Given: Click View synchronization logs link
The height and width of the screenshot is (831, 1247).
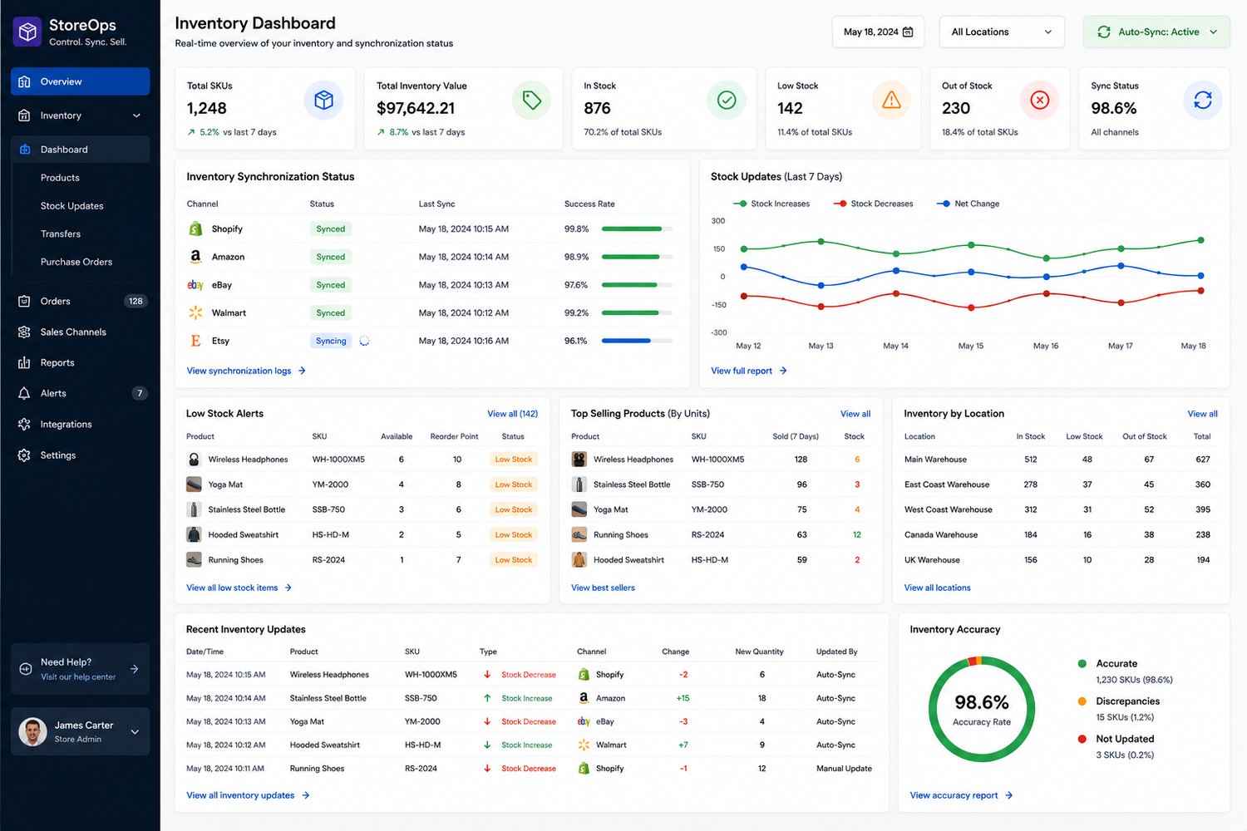Looking at the screenshot, I should point(246,371).
